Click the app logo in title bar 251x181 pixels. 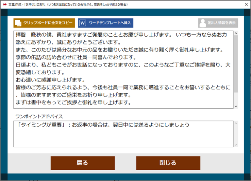(x=5, y=4)
